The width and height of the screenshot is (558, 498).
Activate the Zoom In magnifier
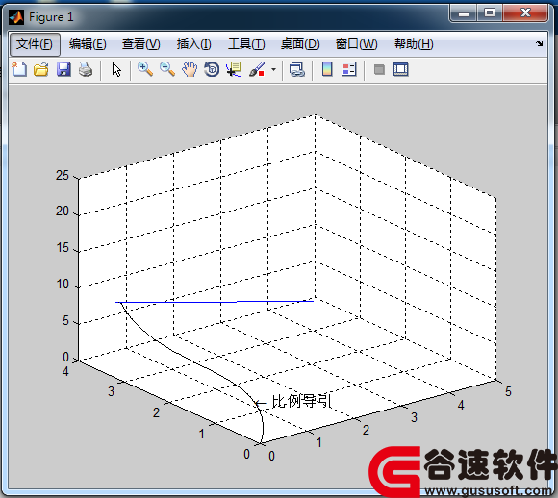(x=145, y=69)
